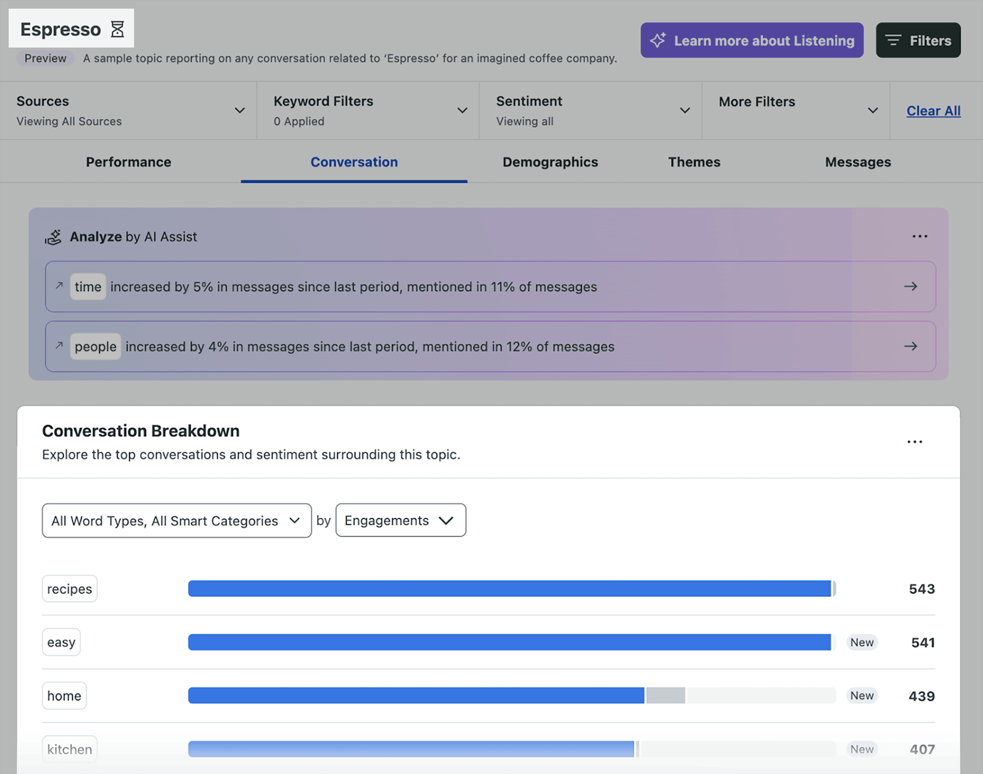The width and height of the screenshot is (983, 774).
Task: Open the Performance tab
Action: point(129,162)
